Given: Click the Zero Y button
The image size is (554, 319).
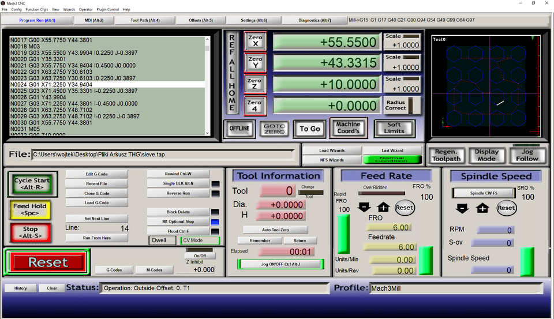Looking at the screenshot, I should [255, 62].
